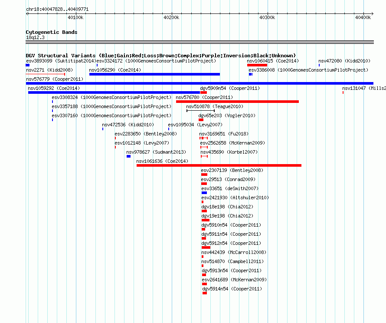Image resolution: width=386 pixels, height=323 pixels.
Task: Click the nsv472080 (Kidd2010) label
Action: [344, 61]
